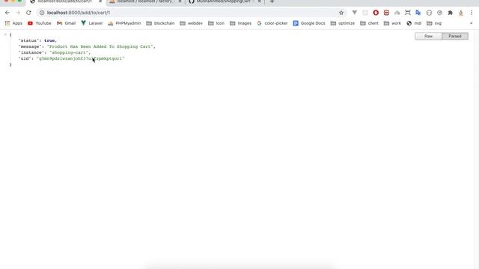Image resolution: width=479 pixels, height=269 pixels.
Task: Show more bookmarks overflow arrow
Action: point(471,23)
